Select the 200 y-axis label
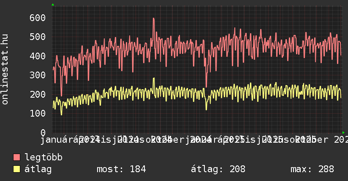Screen dimensions: 348x181 (x=38, y=94)
